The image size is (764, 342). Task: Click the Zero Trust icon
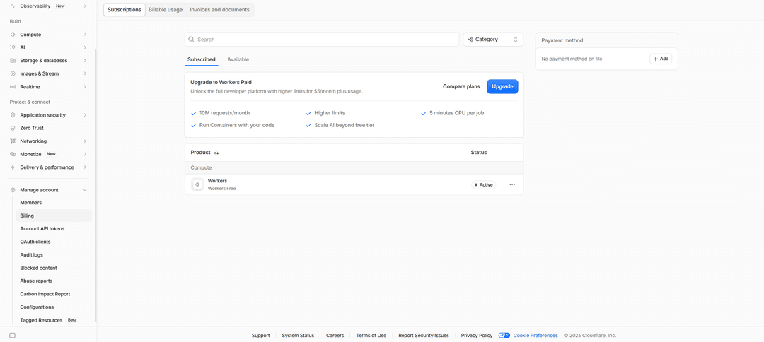(13, 129)
